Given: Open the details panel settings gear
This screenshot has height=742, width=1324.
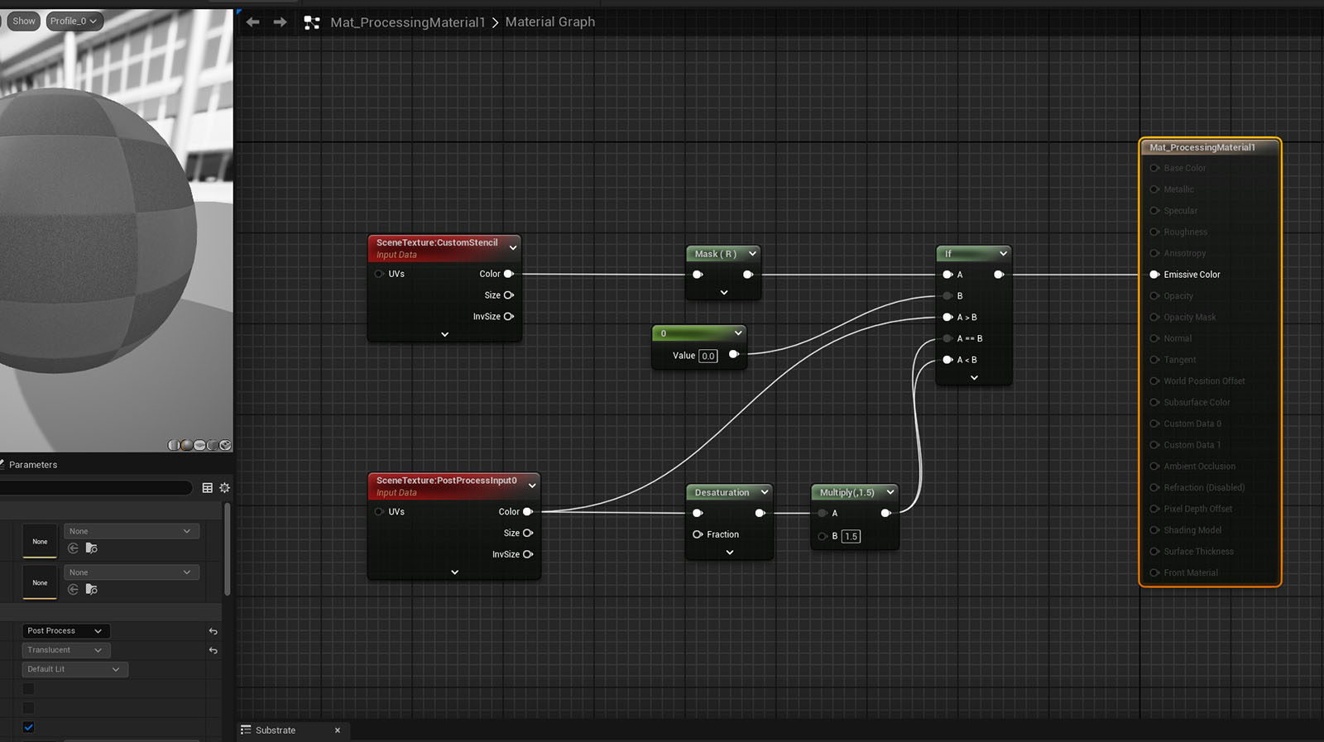Looking at the screenshot, I should (224, 488).
